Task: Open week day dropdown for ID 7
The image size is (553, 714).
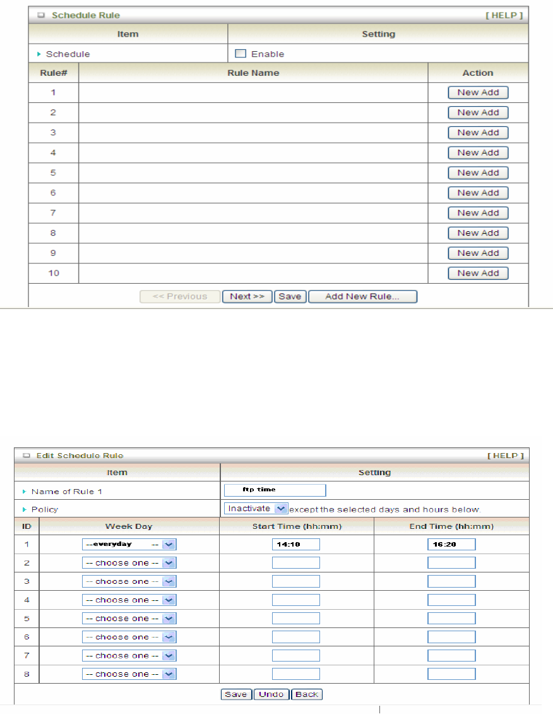Action: coord(129,655)
